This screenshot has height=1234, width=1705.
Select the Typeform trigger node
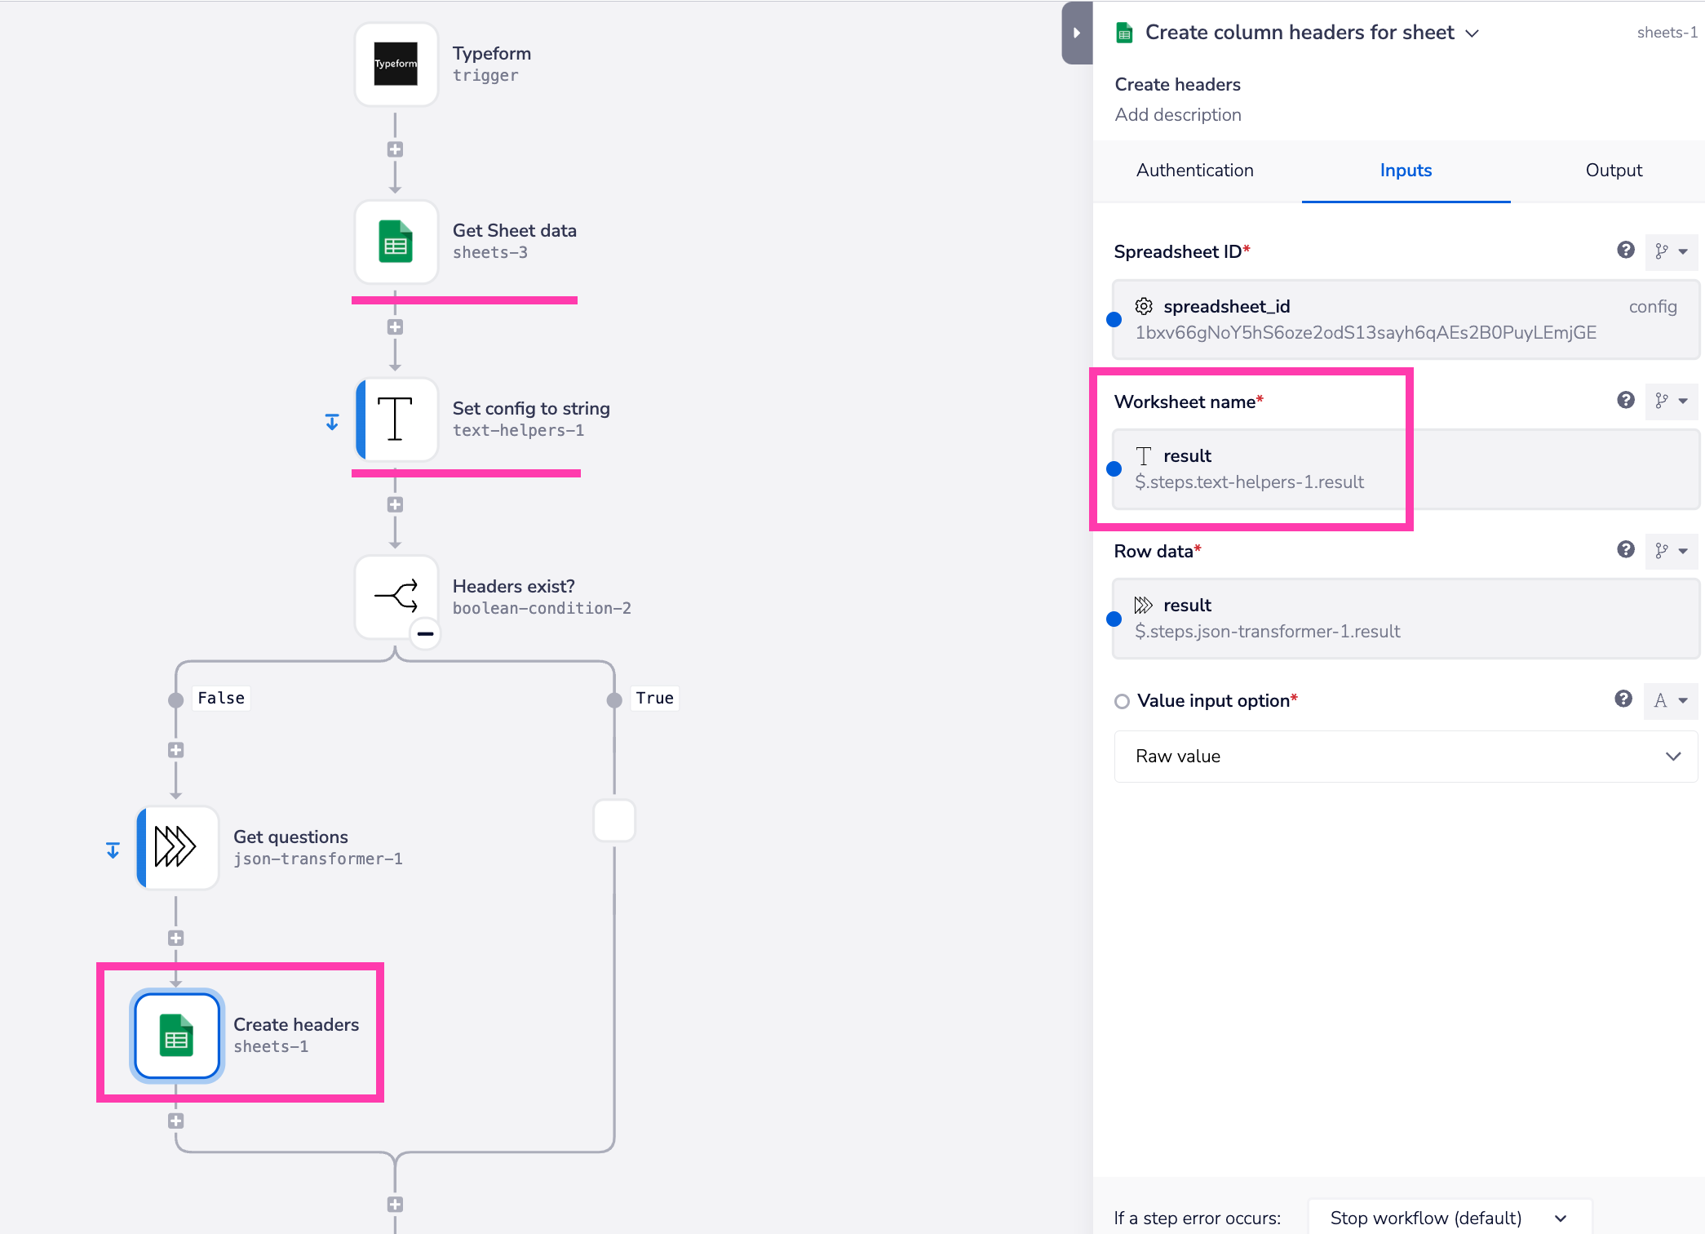tap(396, 64)
